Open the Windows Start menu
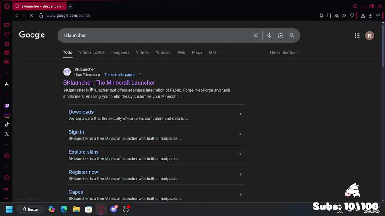The width and height of the screenshot is (385, 216). point(9,209)
